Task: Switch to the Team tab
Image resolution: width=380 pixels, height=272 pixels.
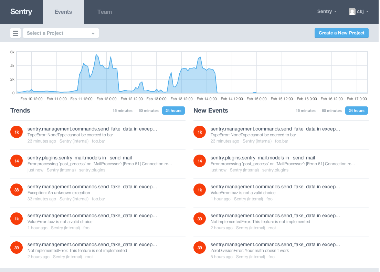Action: 104,12
